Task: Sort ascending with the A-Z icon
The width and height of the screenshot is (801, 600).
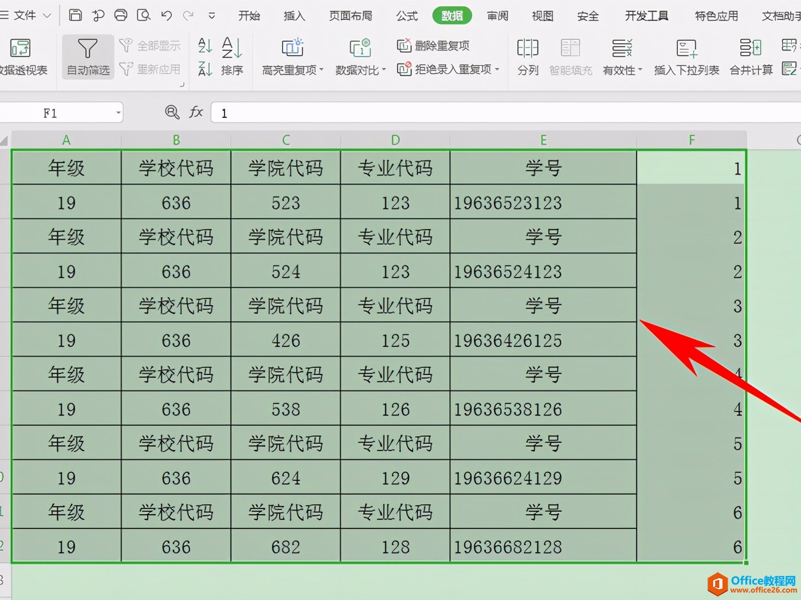Action: [205, 45]
